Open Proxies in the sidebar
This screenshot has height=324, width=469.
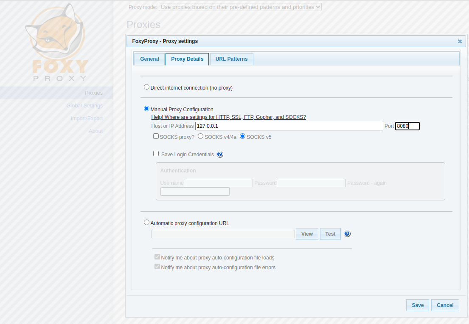click(x=94, y=93)
